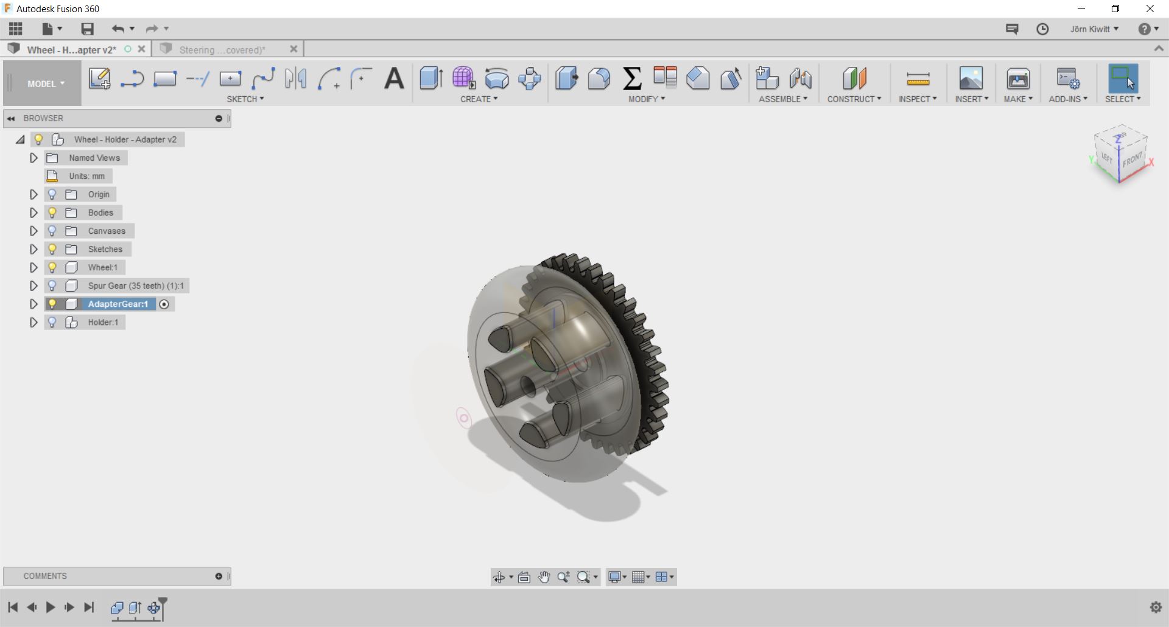This screenshot has width=1169, height=627.
Task: Close the Steering document tab
Action: click(293, 49)
